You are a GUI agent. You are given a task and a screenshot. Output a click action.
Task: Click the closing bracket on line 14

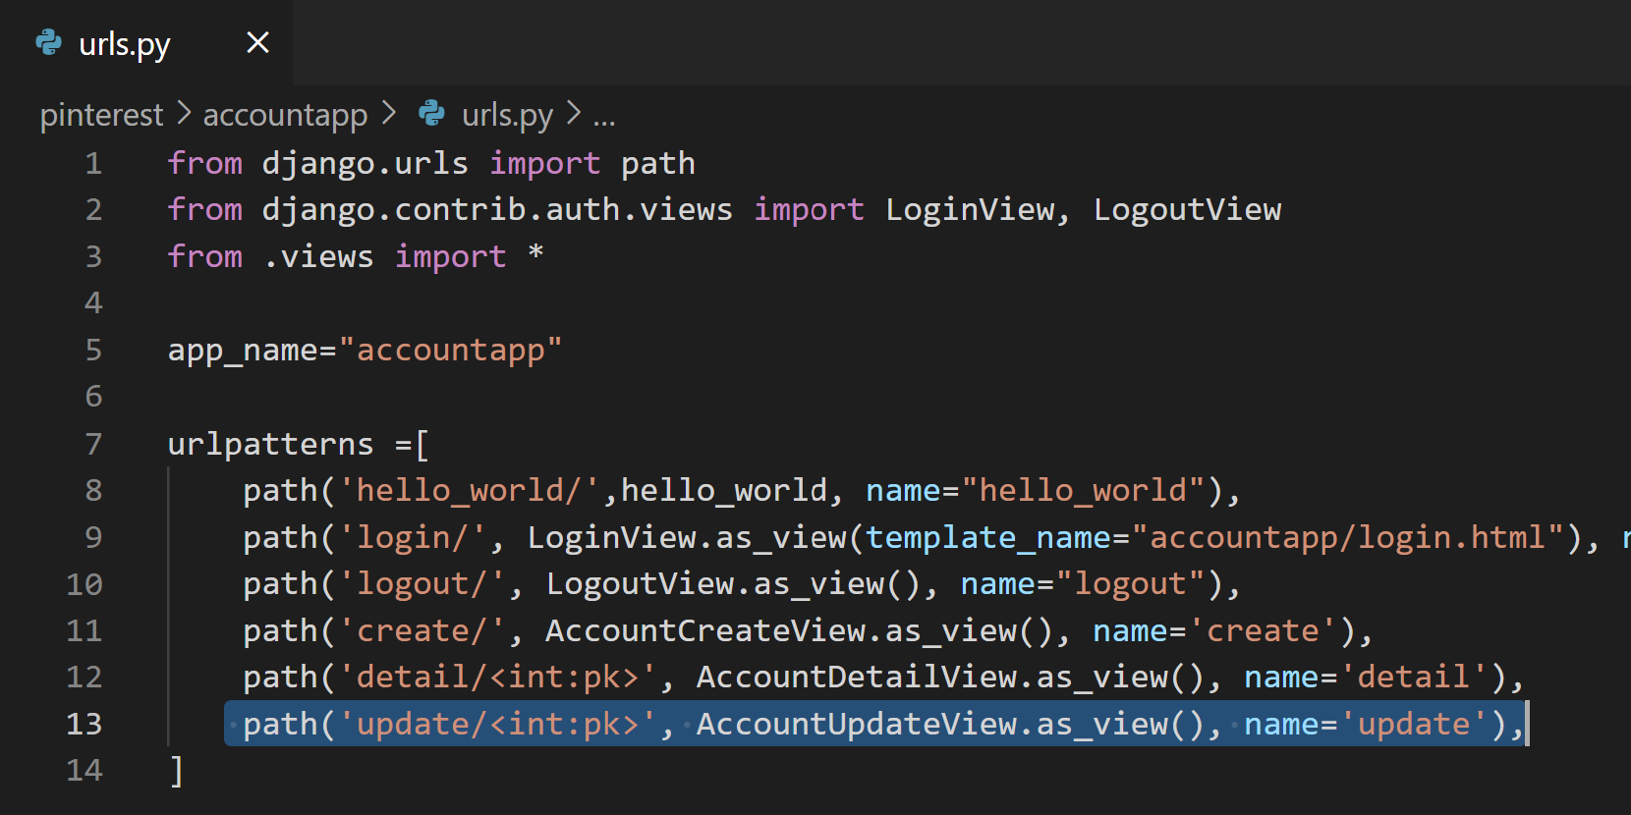(176, 771)
